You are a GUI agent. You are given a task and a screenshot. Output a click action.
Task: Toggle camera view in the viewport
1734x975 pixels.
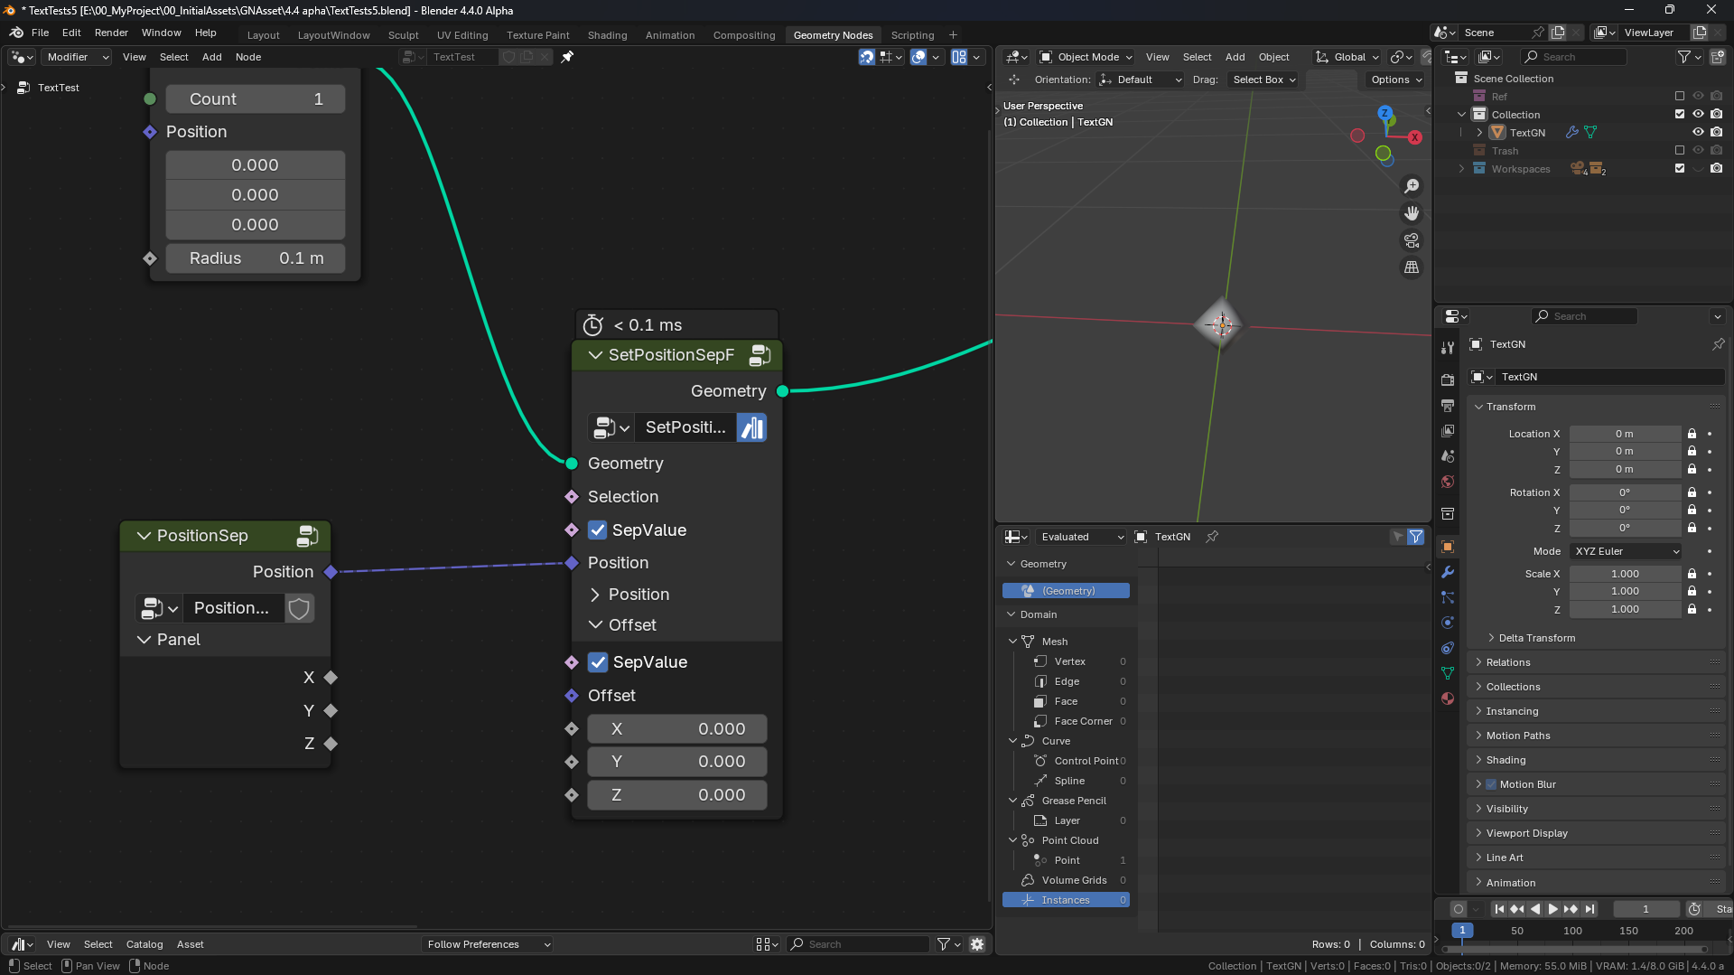pyautogui.click(x=1412, y=240)
